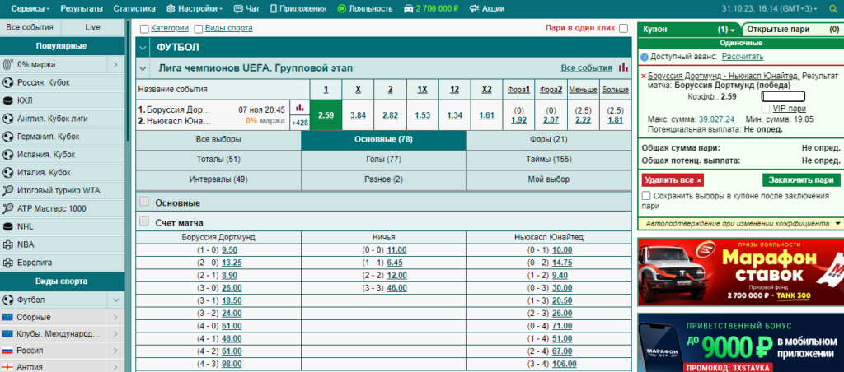Screen dimensions: 844x372
Task: Click Удалить все button
Action: [x=673, y=180]
